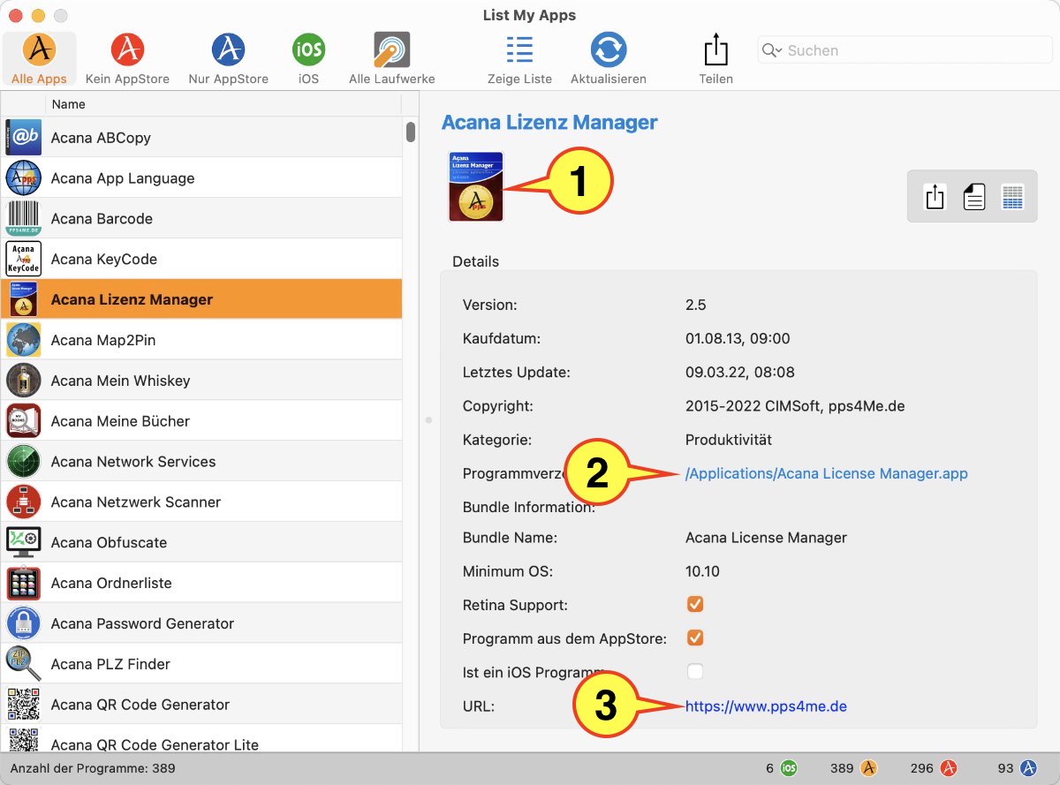Click the Acana Lizenz Manager detail heading
The width and height of the screenshot is (1060, 785).
[549, 123]
